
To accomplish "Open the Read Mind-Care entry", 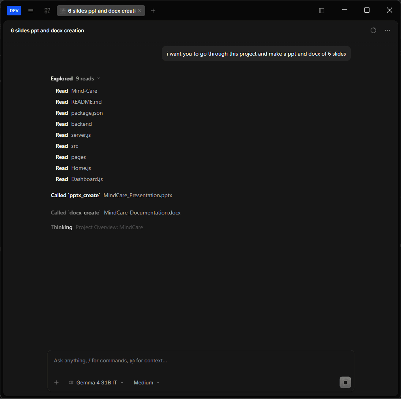I will pyautogui.click(x=77, y=91).
